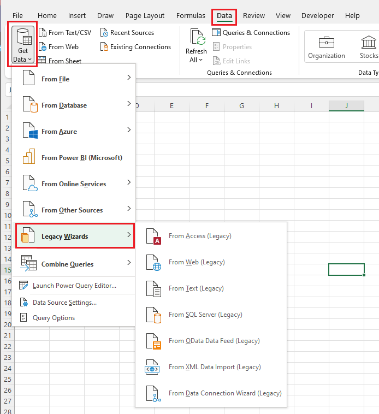This screenshot has width=379, height=414.
Task: Open the Get Data dropdown button
Action: click(x=23, y=44)
